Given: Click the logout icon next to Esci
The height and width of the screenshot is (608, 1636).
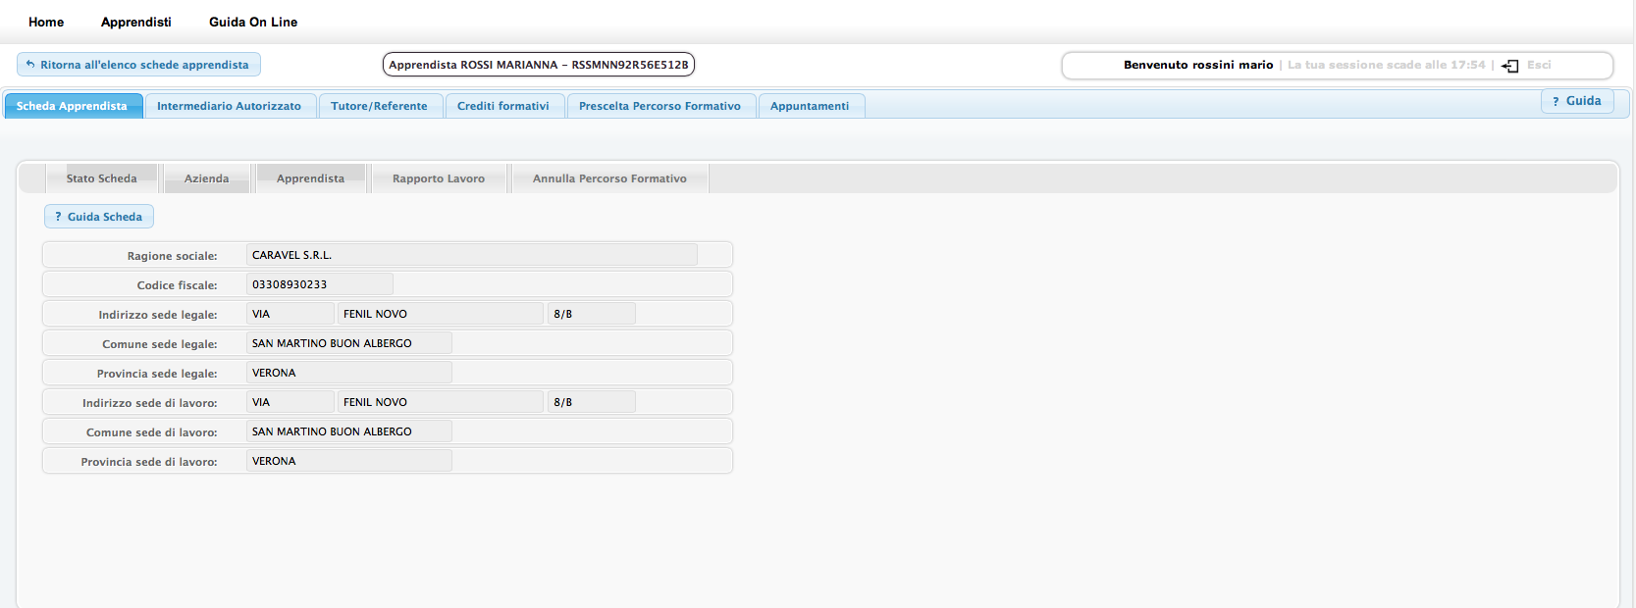Looking at the screenshot, I should coord(1510,66).
